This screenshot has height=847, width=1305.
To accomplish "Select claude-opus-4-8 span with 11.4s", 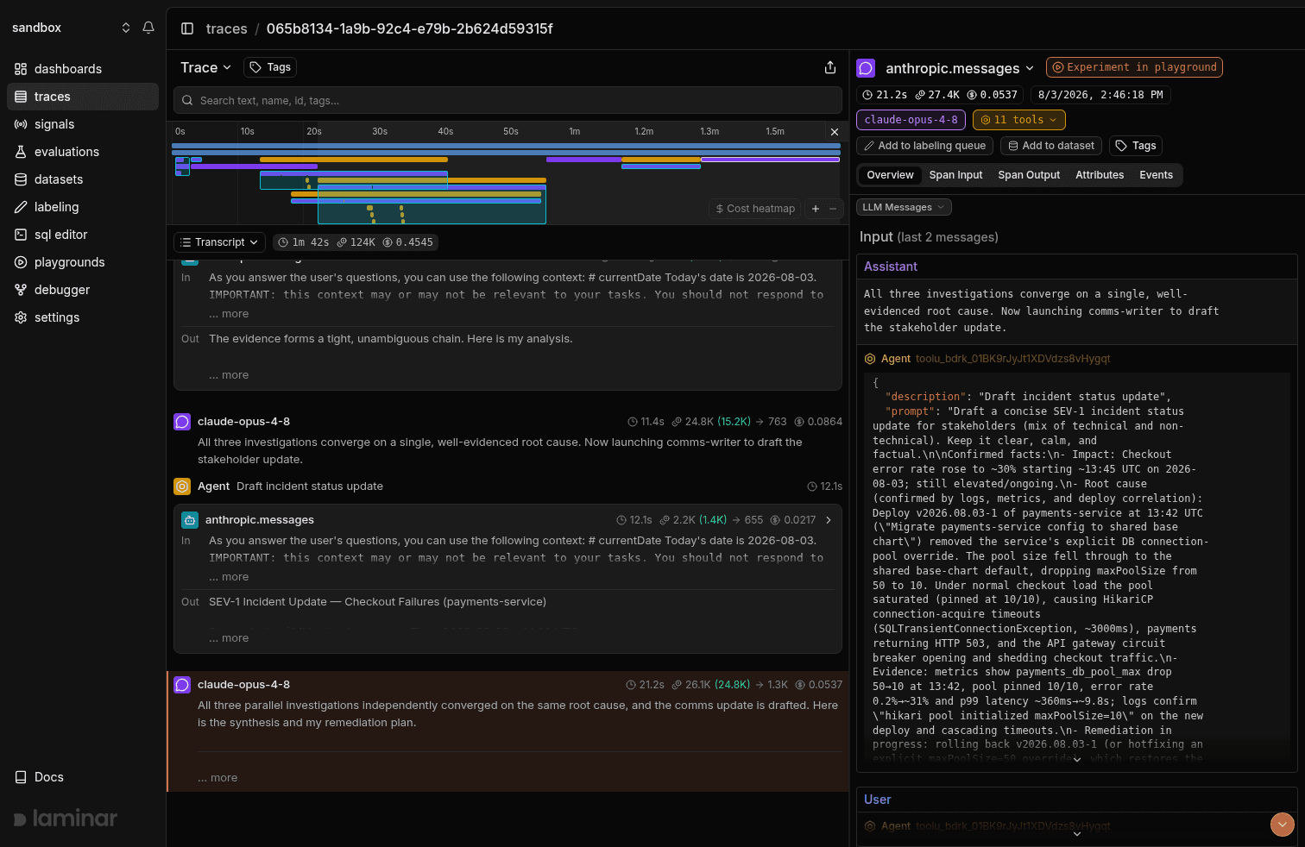I will click(x=507, y=440).
